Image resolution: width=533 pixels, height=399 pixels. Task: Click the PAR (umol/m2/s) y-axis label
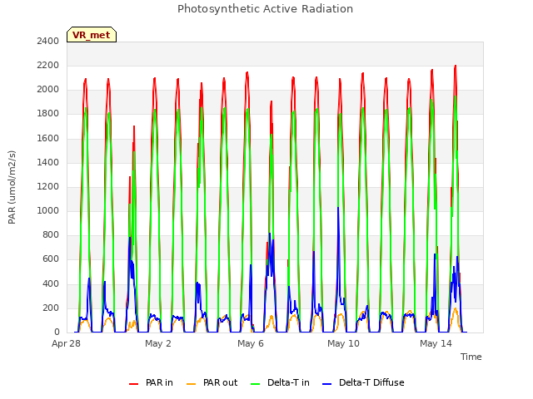[x=12, y=187]
